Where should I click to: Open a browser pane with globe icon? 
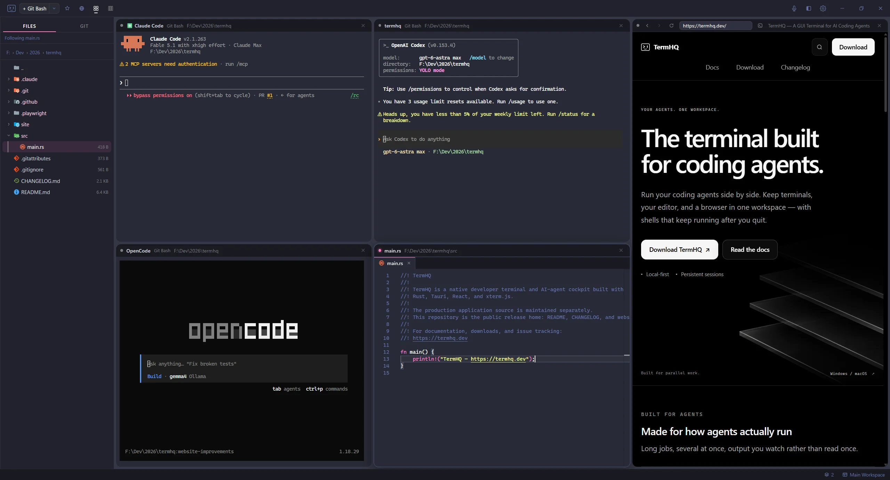82,8
